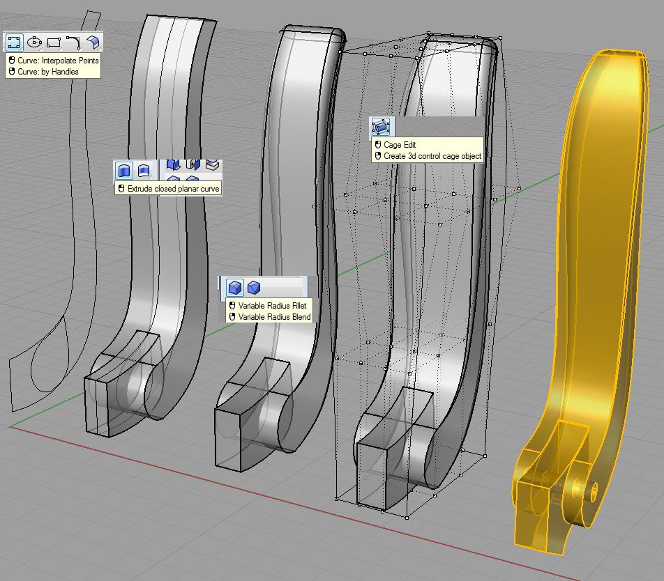Click the stacked layers icon in solid toolbar
Viewport: 664px width, 581px height.
(213, 165)
